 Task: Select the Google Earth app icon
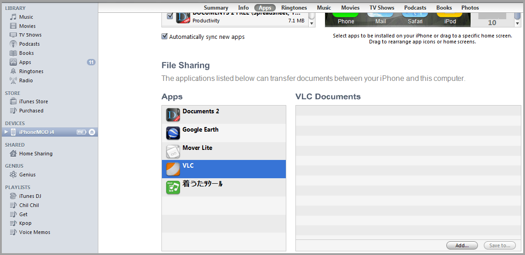point(173,133)
